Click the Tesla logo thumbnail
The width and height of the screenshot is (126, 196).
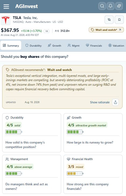tap(6, 20)
